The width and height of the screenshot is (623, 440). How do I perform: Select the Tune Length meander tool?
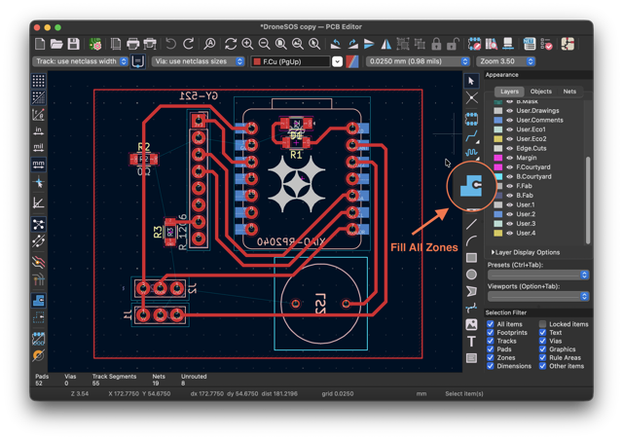(x=471, y=153)
